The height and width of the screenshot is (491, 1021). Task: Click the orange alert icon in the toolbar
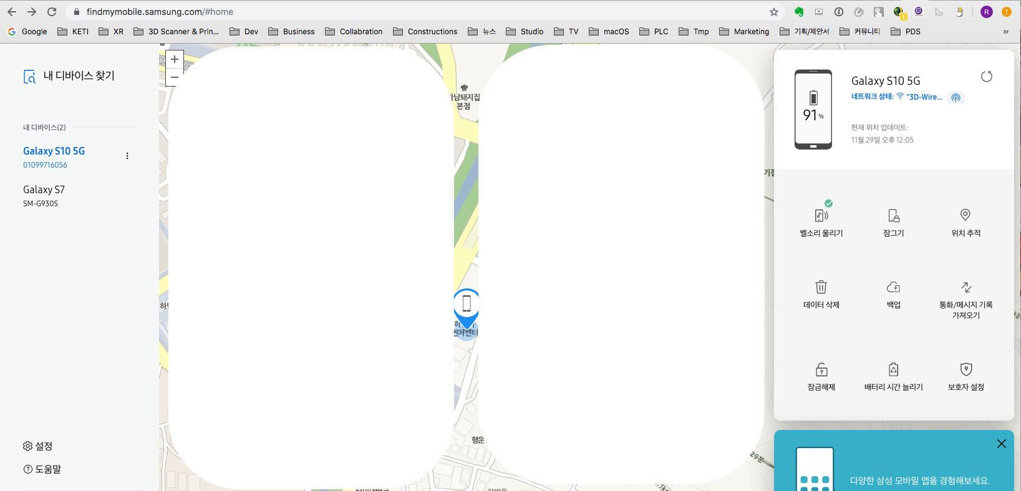tap(1007, 12)
